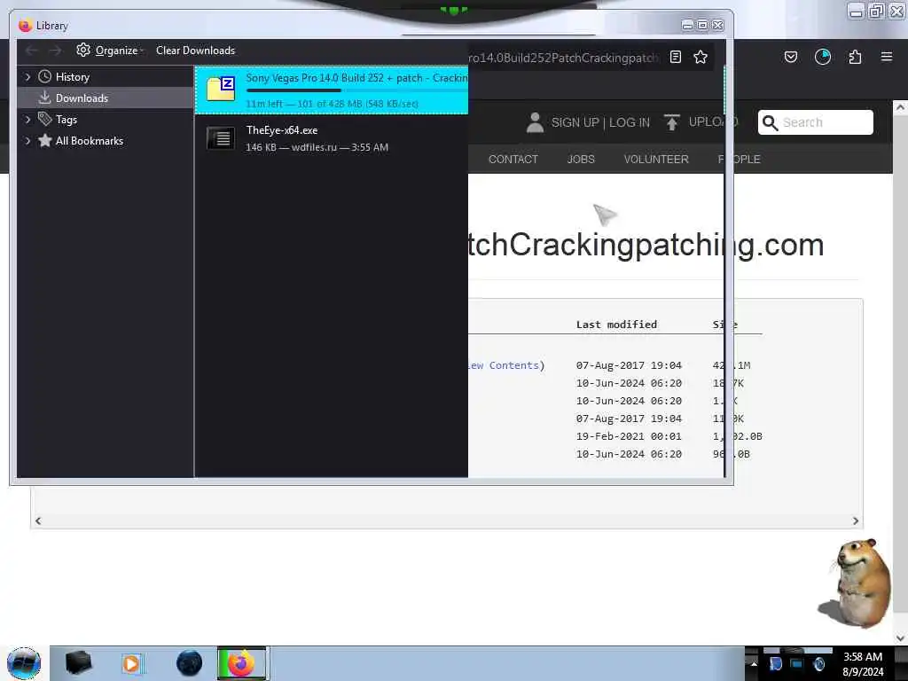Expand the All Bookmarks tree item

point(27,141)
